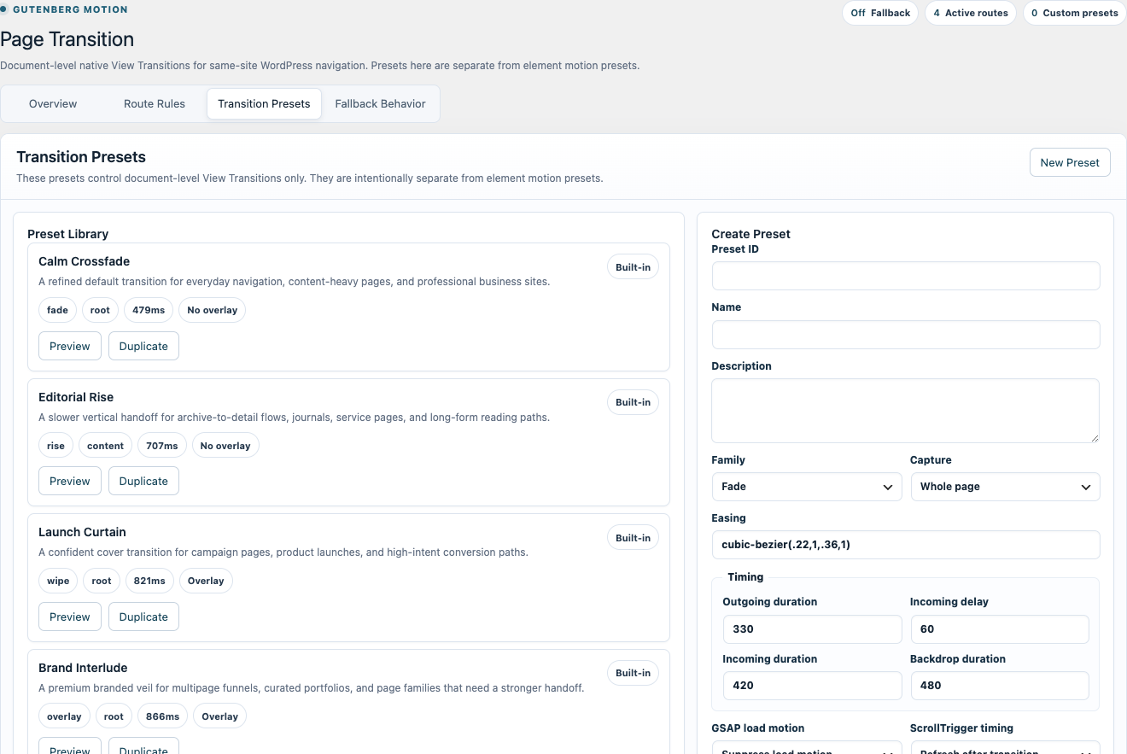Click the 4 Active routes pill
The height and width of the screenshot is (754, 1127).
click(x=971, y=13)
